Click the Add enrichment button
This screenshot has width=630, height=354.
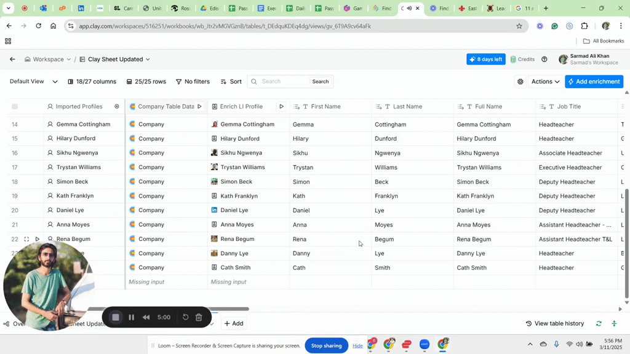[x=594, y=82]
